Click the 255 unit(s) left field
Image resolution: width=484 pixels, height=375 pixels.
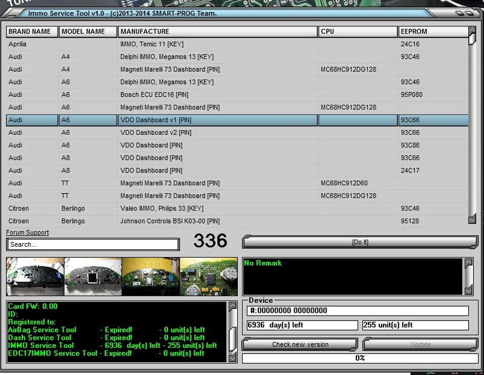click(416, 325)
